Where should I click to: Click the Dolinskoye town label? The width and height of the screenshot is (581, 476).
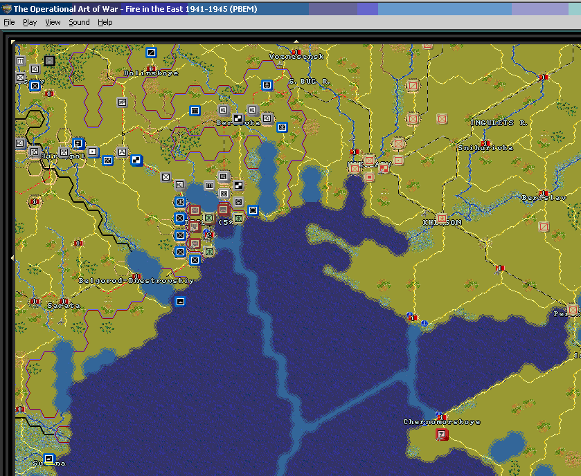coord(151,73)
